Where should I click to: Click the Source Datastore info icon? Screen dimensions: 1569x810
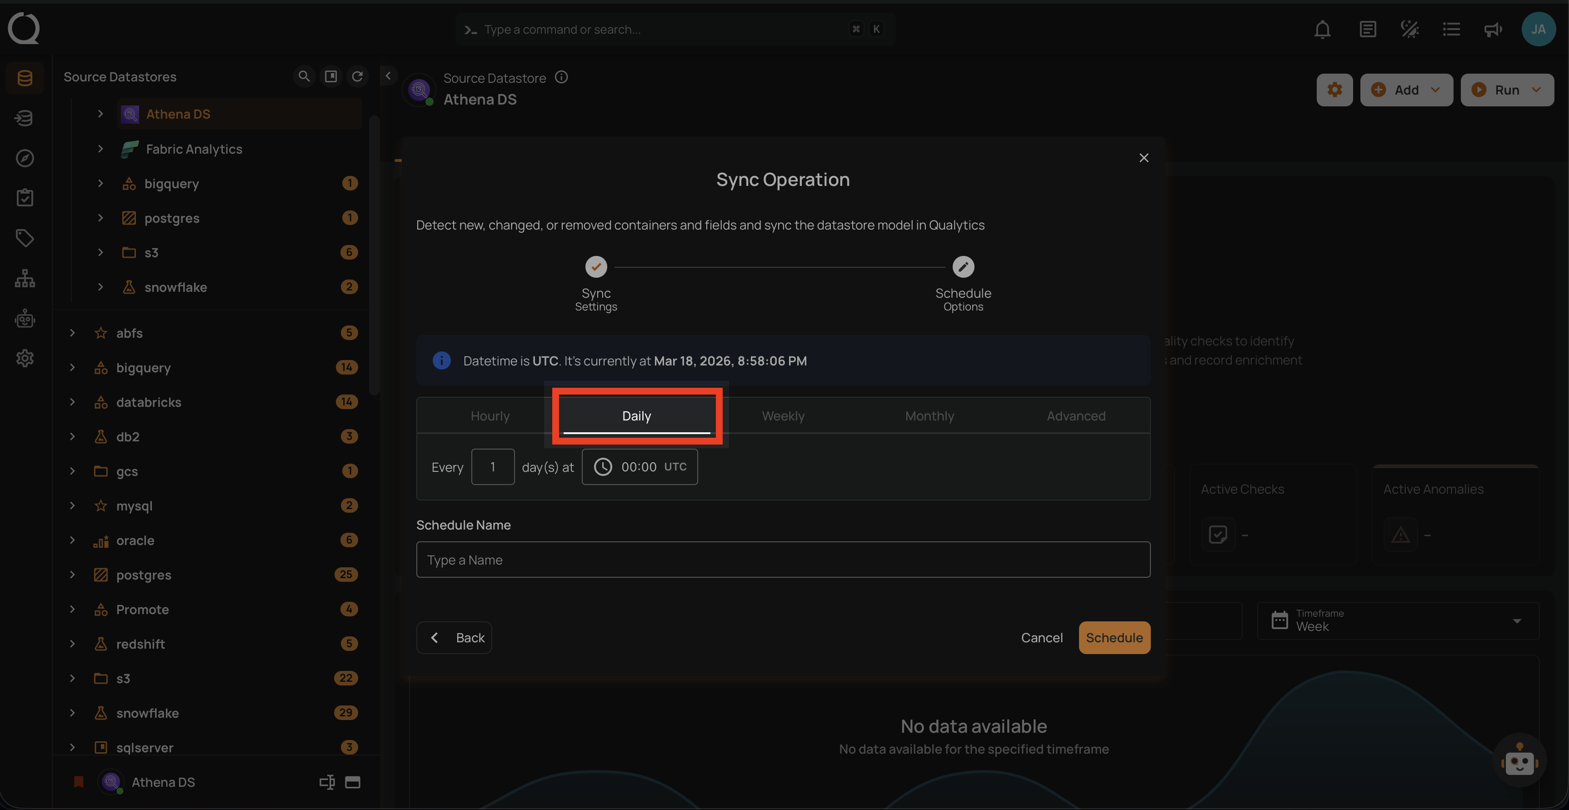tap(561, 77)
